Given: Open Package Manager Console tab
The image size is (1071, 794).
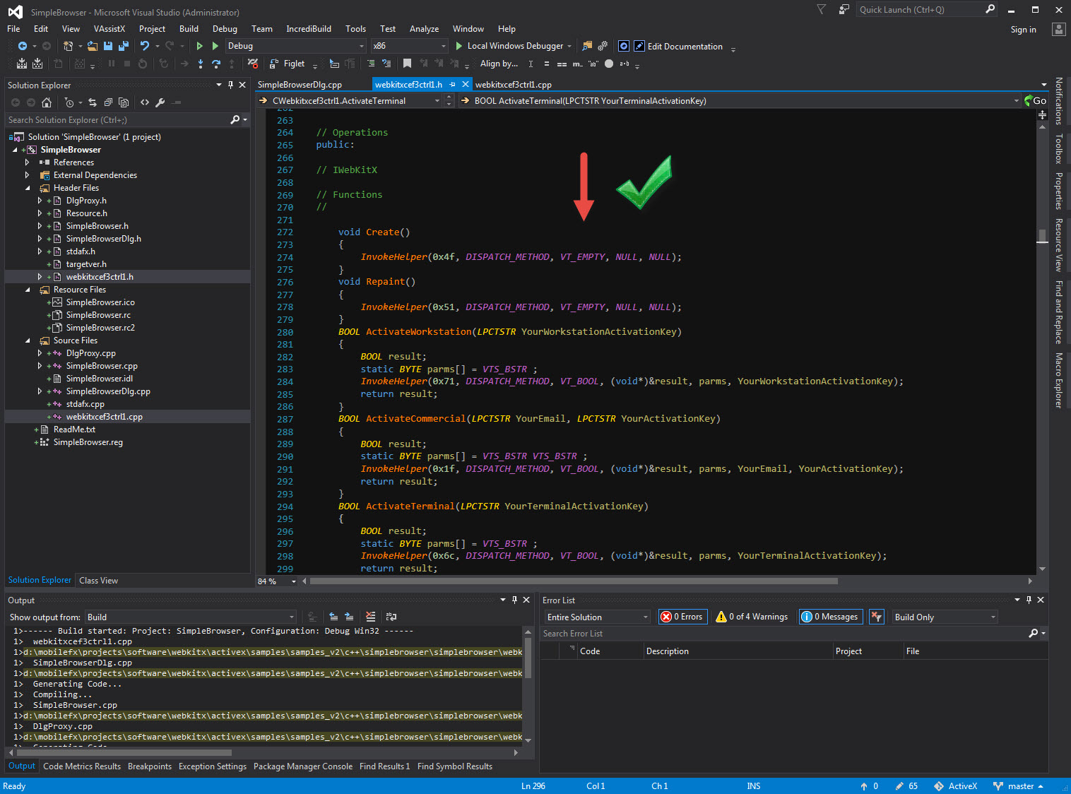Looking at the screenshot, I should [x=303, y=766].
